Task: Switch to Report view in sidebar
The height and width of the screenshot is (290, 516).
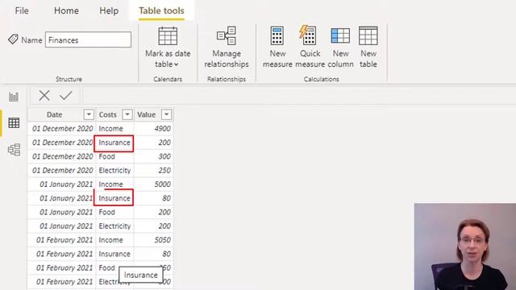Action: (14, 97)
